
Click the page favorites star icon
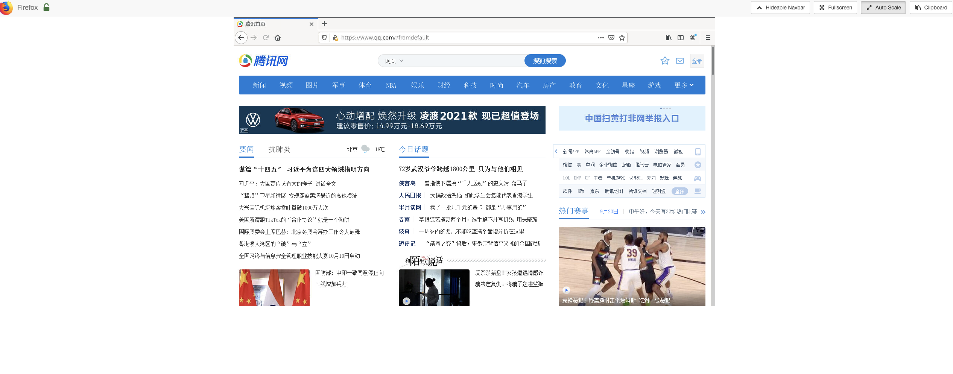click(665, 61)
